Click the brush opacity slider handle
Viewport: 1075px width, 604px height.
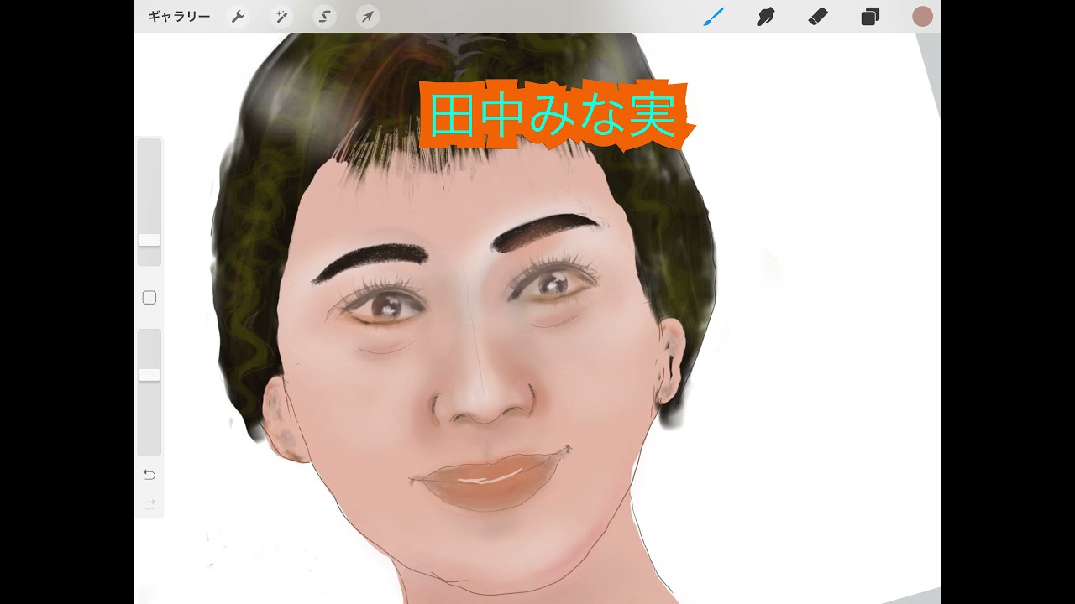[149, 375]
